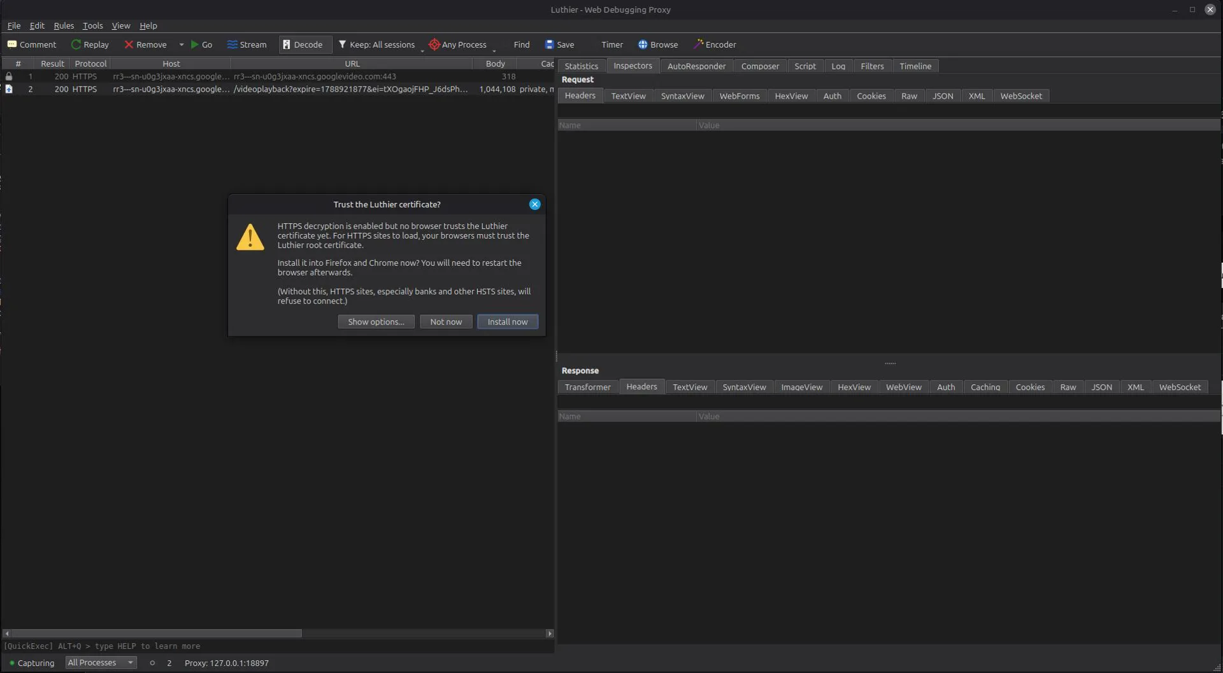Select the Response ImageView tab

801,387
